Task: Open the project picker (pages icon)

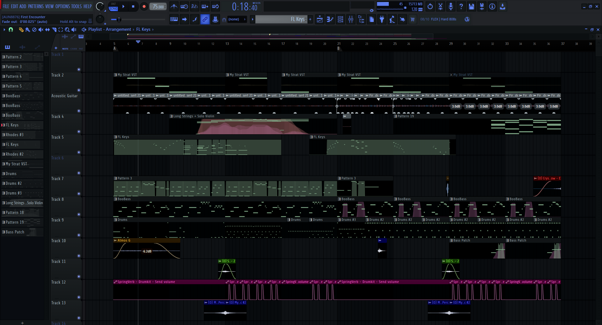Action: [372, 19]
